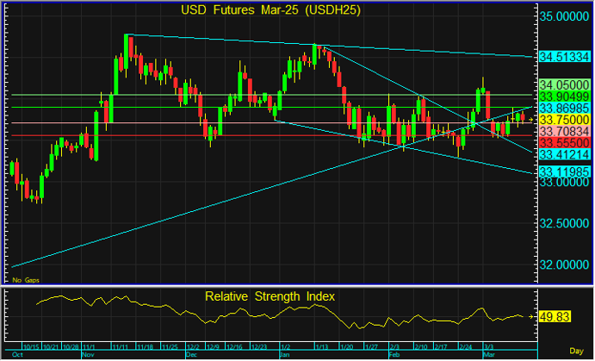
Task: Click the 12/23 date on time axis
Action: tap(259, 347)
